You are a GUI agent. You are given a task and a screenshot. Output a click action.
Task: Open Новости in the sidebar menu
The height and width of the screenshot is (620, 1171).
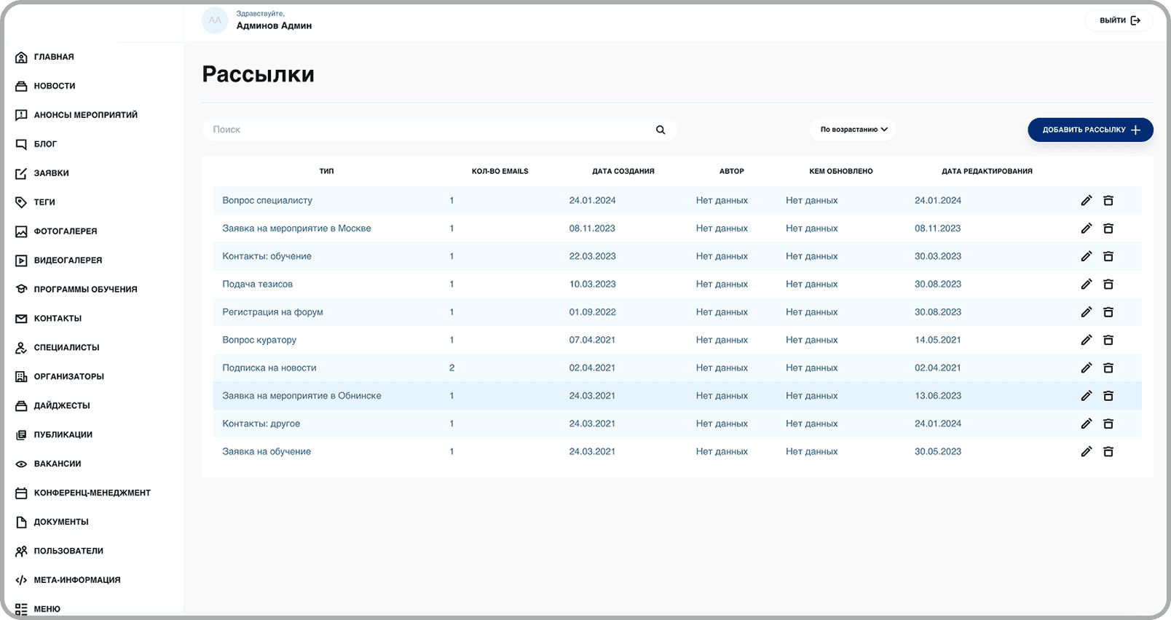tap(55, 86)
